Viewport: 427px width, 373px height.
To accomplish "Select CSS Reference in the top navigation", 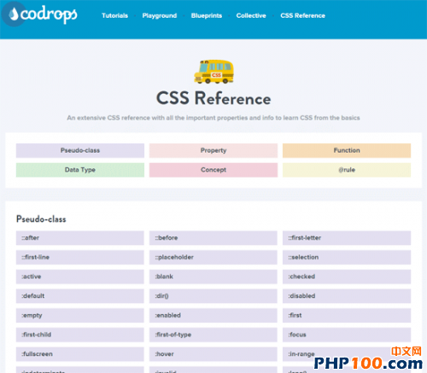I will 302,15.
